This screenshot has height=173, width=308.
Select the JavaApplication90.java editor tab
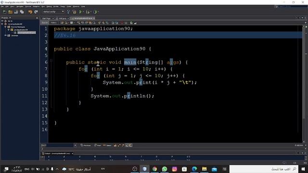tap(83, 18)
